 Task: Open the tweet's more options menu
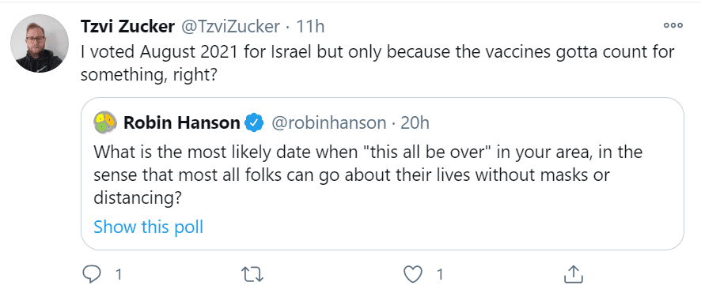tap(673, 25)
